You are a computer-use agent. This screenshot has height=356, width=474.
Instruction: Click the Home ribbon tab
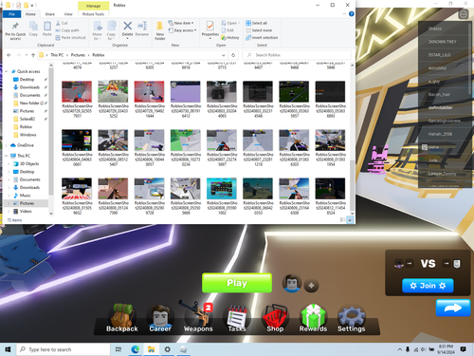pos(30,14)
